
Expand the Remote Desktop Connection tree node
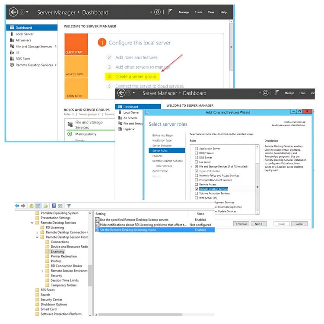pyautogui.click(x=37, y=232)
